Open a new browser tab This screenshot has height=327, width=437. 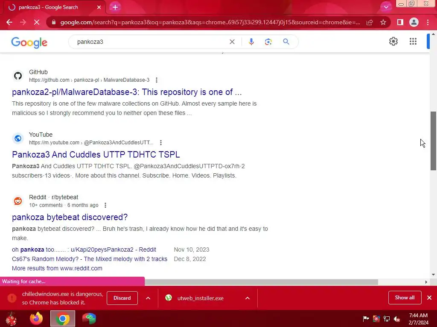115,7
